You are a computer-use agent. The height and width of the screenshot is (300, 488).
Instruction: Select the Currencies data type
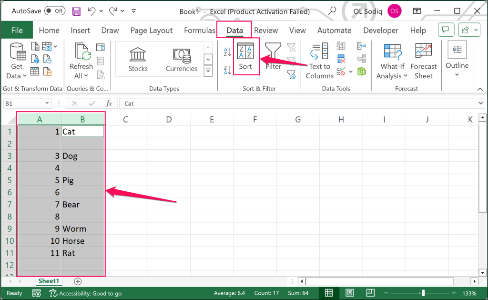pos(181,59)
